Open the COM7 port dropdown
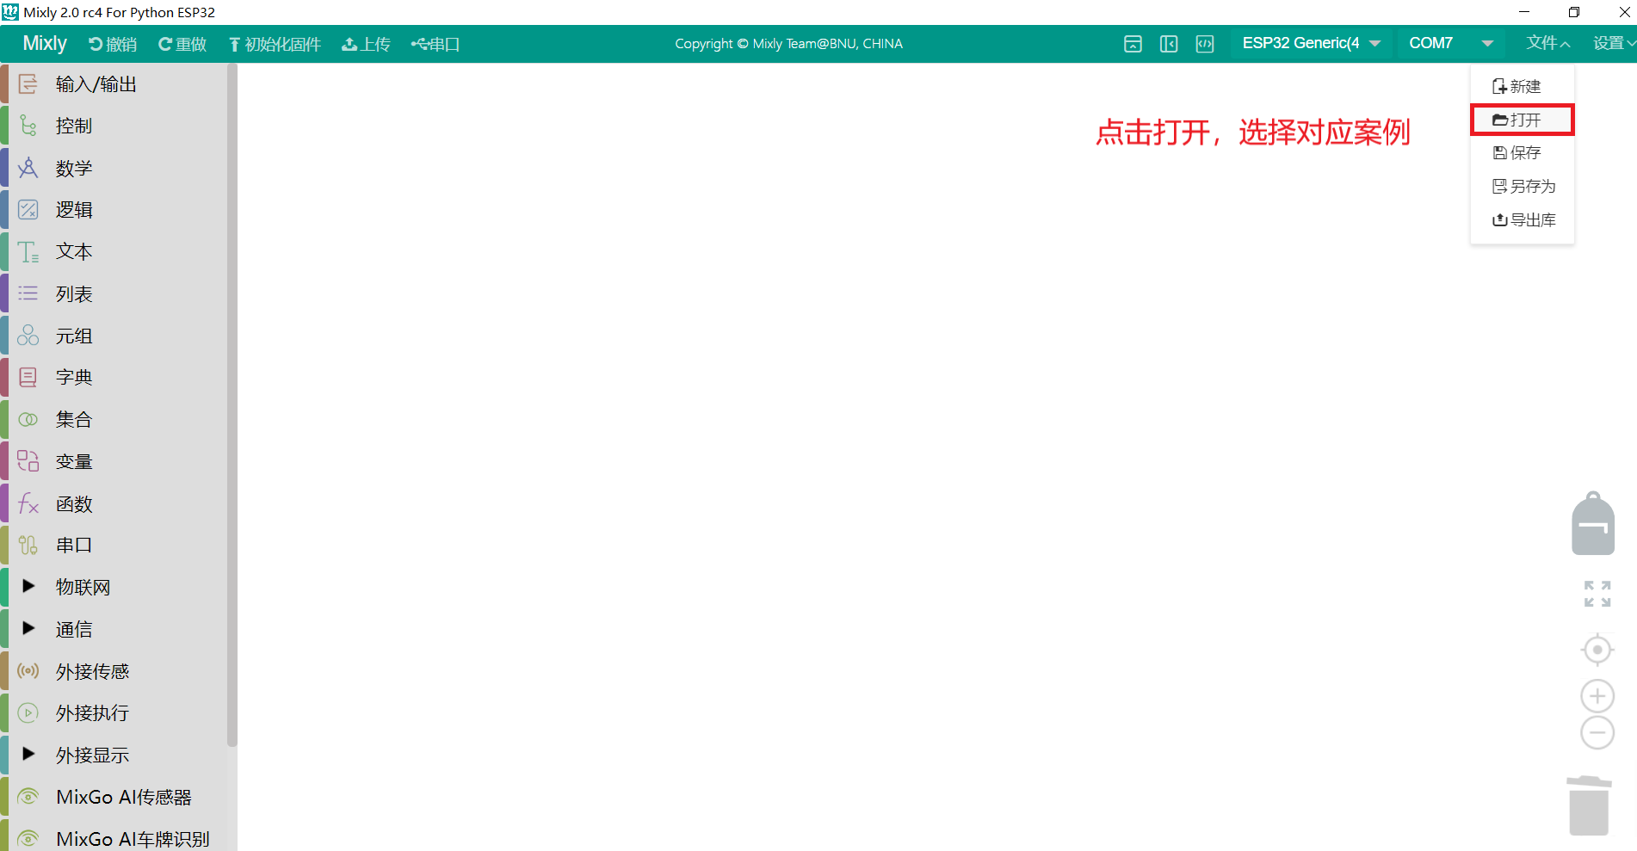The image size is (1637, 851). [x=1450, y=43]
